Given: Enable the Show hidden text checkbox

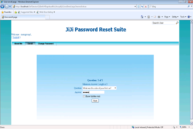Looking at the screenshot, I should coord(84,96).
